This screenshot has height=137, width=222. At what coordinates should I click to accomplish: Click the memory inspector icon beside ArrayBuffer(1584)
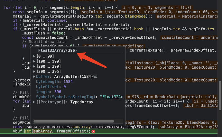coord(95,76)
